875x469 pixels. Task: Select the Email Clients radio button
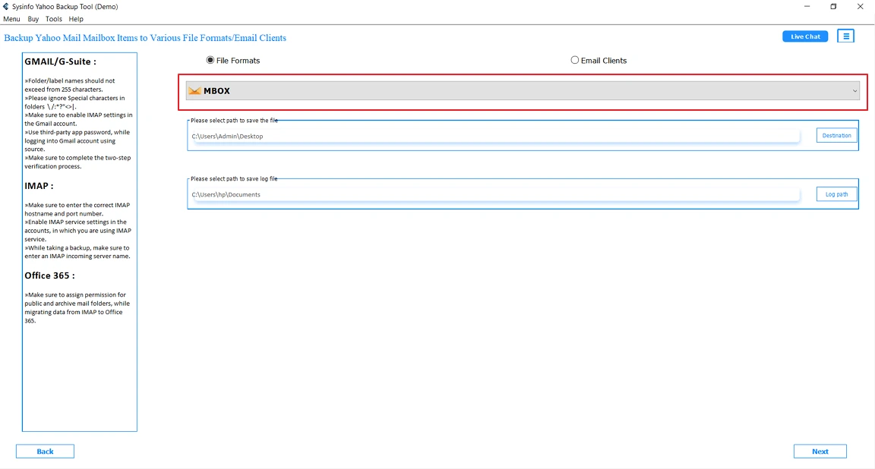(x=575, y=60)
